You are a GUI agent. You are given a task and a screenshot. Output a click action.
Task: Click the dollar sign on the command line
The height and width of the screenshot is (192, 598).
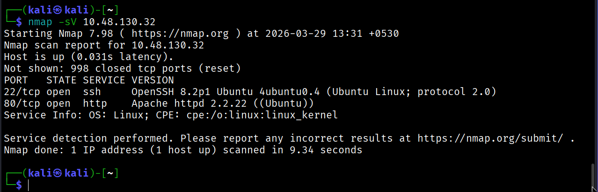click(x=19, y=22)
